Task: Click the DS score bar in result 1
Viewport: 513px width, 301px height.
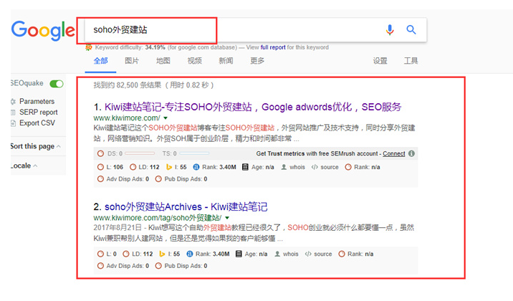Action: coord(140,153)
